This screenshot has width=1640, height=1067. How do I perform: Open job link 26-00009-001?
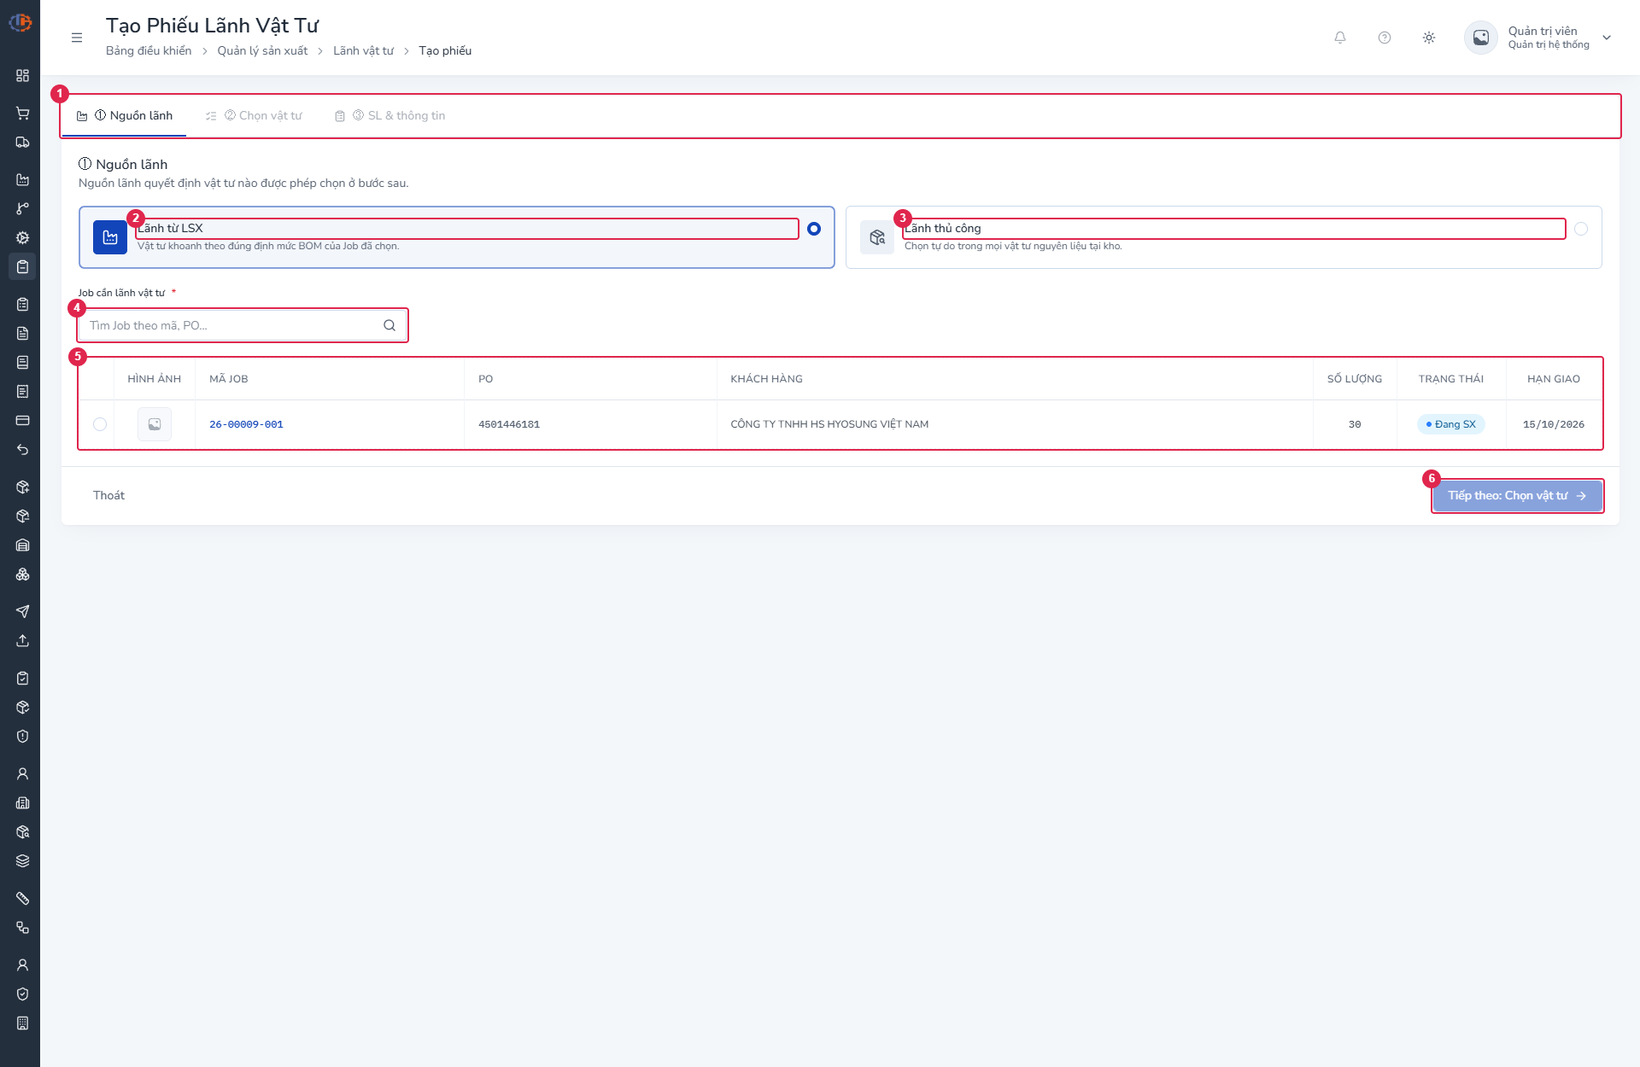point(246,424)
